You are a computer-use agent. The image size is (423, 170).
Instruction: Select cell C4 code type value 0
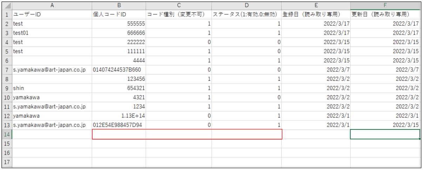pyautogui.click(x=179, y=42)
